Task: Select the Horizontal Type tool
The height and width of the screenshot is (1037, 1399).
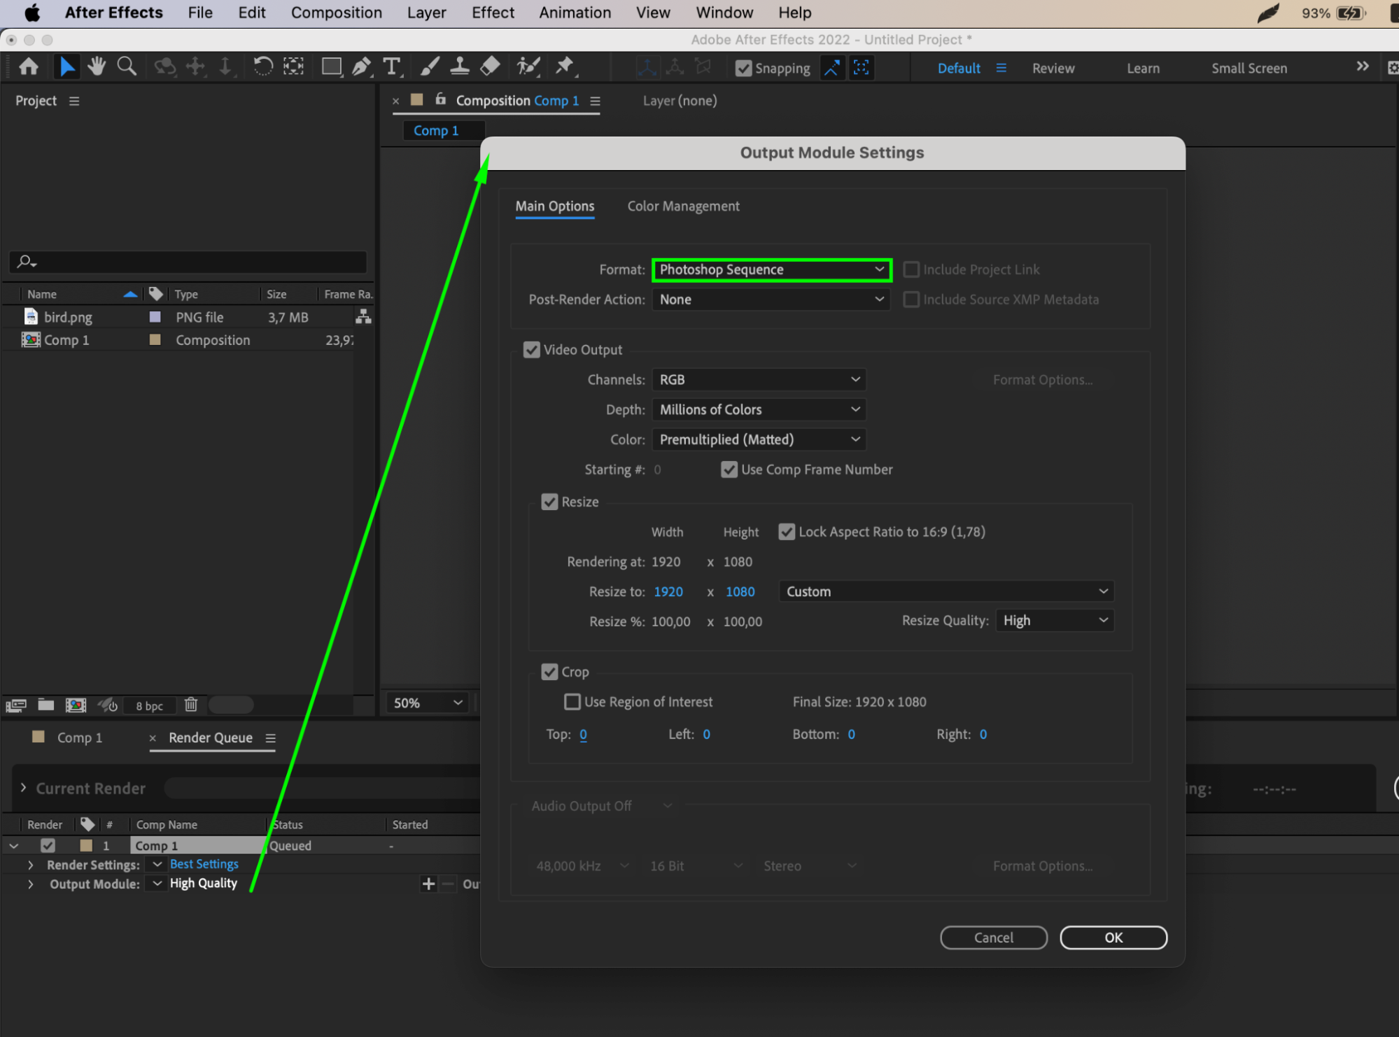Action: click(392, 67)
